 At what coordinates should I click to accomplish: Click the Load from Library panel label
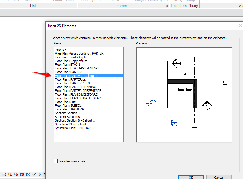[184, 5]
